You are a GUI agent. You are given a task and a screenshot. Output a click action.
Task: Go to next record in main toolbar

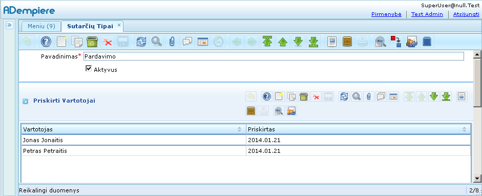pos(298,42)
